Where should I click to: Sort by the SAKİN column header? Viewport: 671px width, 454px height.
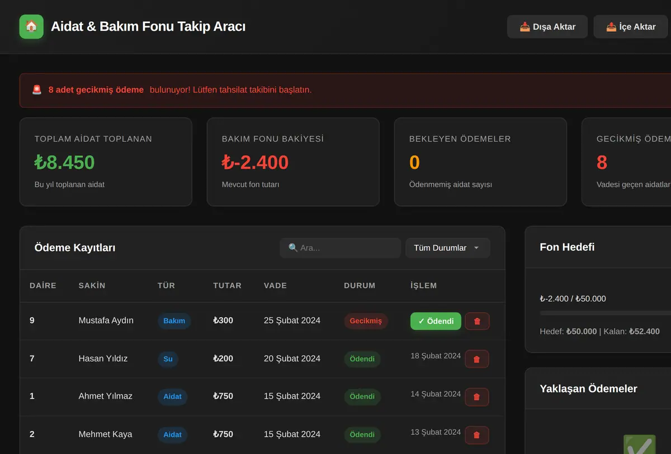(92, 285)
